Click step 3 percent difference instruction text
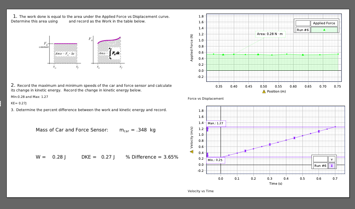 pyautogui.click(x=89, y=110)
